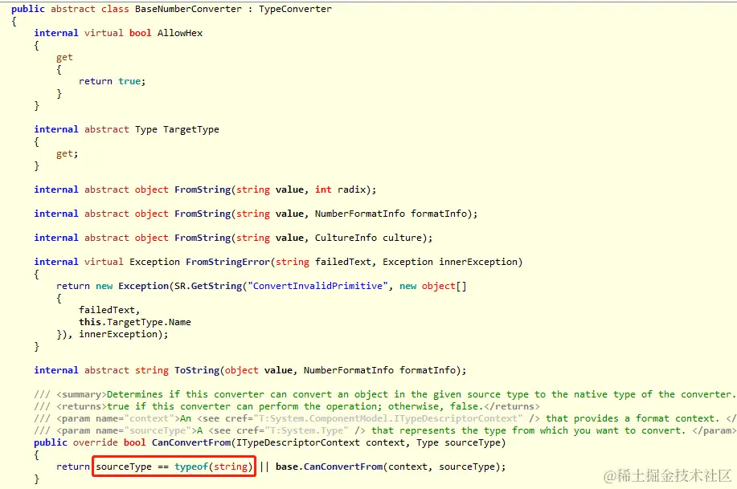Click 'Exception innerException' parameter in FromStringError signature
The height and width of the screenshot is (489, 737).
coord(450,262)
